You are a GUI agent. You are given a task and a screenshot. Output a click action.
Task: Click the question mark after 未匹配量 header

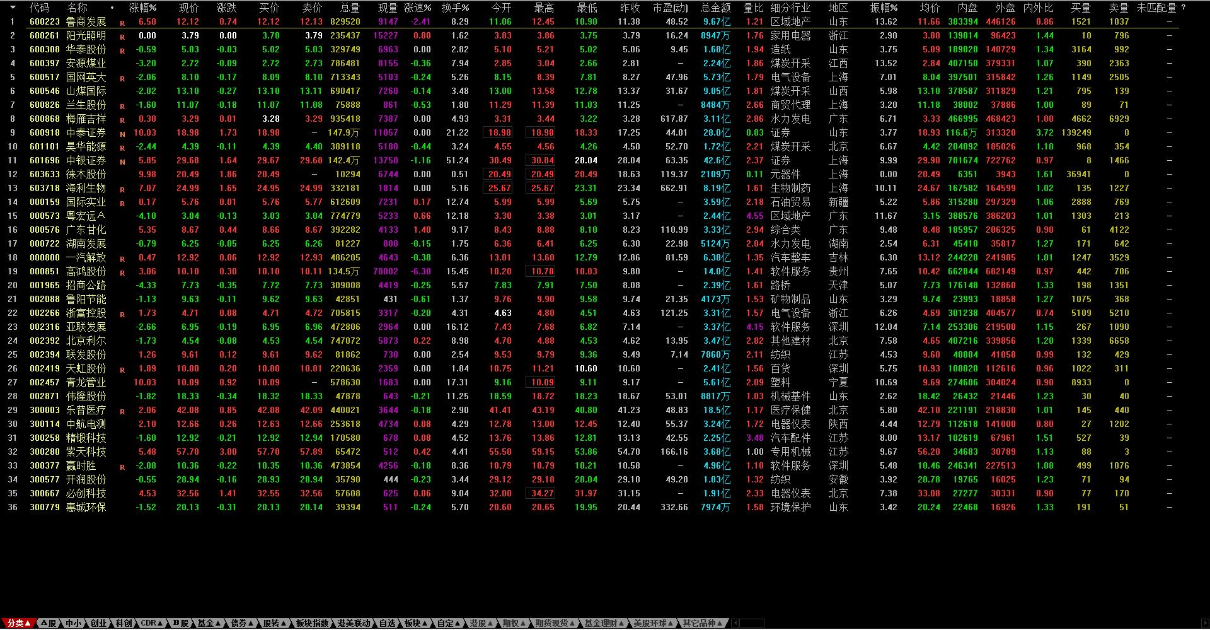point(1183,8)
